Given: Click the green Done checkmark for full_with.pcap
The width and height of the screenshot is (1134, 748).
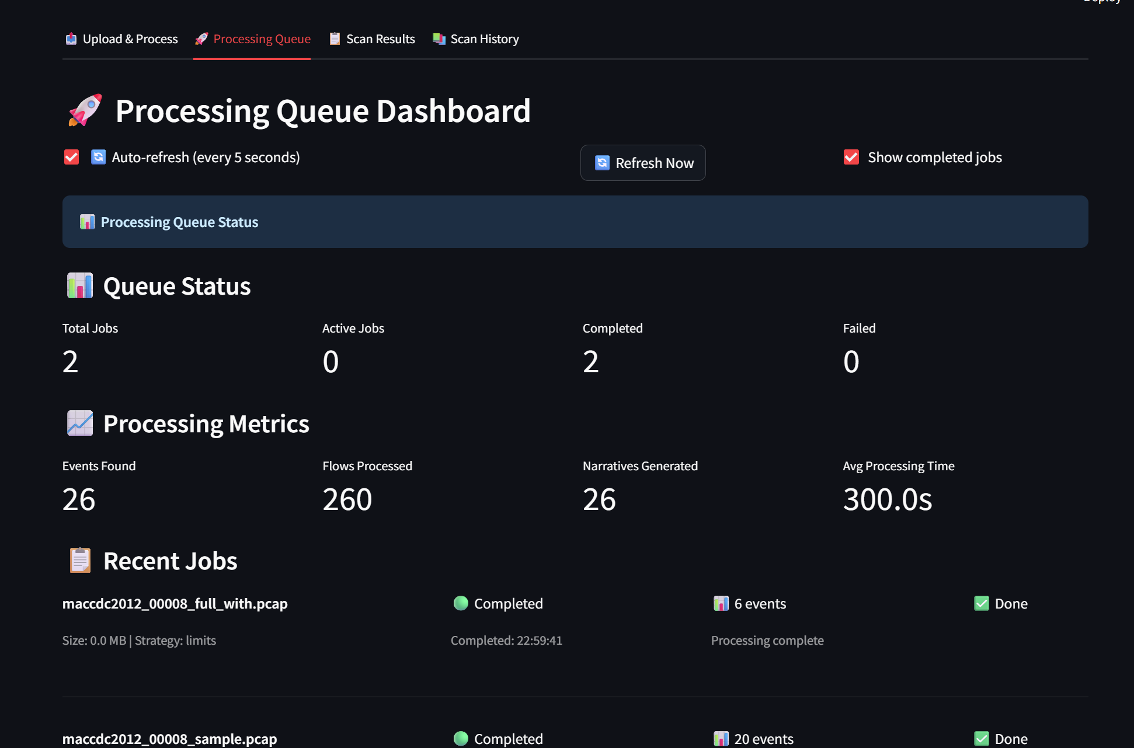Looking at the screenshot, I should pyautogui.click(x=982, y=603).
